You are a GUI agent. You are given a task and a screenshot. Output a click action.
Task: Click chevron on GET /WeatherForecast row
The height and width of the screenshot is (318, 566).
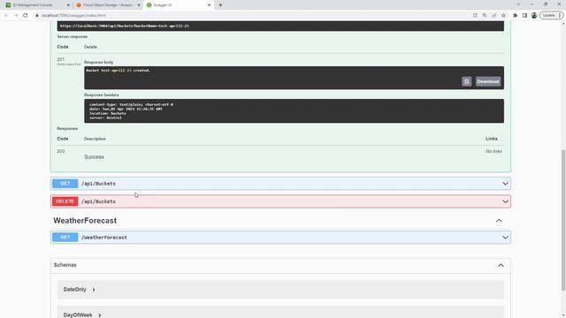505,238
